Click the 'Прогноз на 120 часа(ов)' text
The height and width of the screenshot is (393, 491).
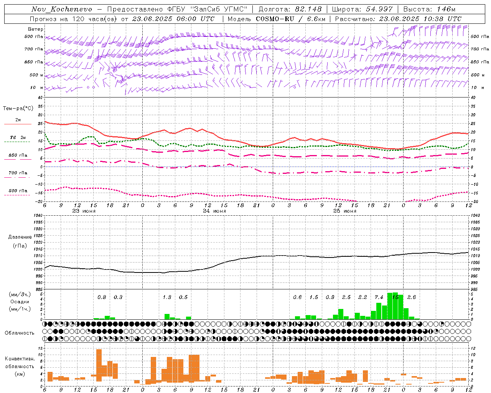(74, 19)
